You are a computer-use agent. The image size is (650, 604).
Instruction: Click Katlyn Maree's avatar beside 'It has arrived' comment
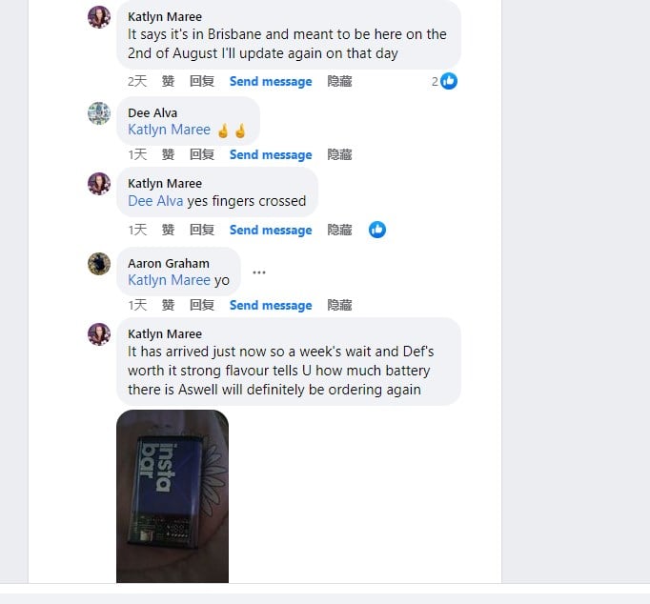[x=99, y=333]
